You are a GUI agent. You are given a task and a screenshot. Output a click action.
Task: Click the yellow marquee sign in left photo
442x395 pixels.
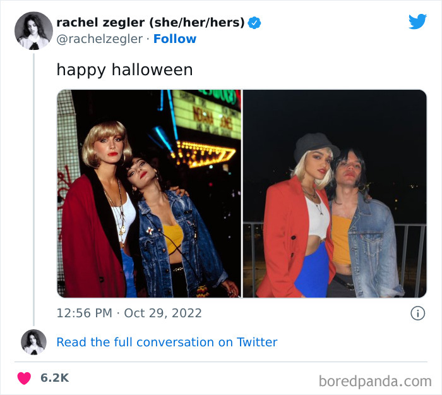pyautogui.click(x=207, y=114)
